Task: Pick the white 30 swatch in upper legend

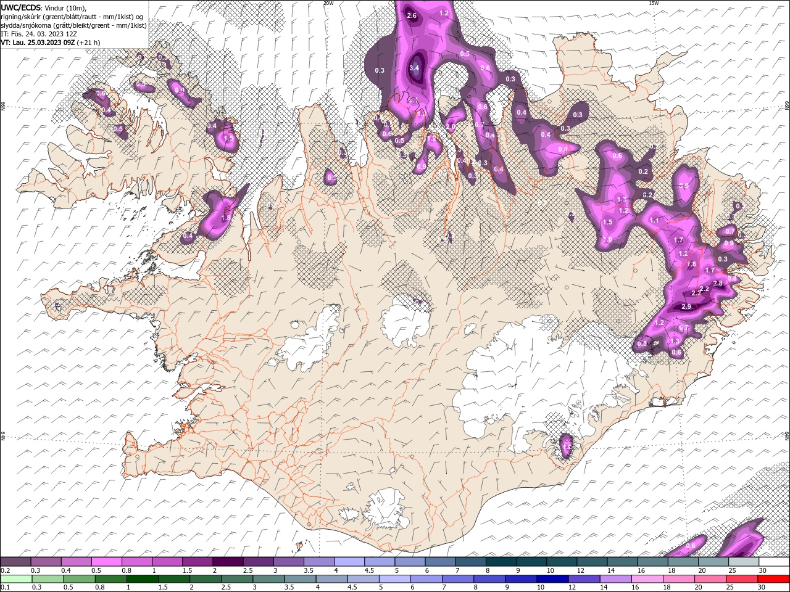Action: click(774, 562)
